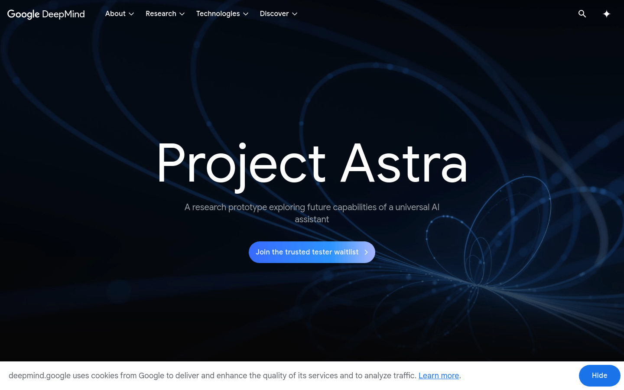
Task: Expand the Research chevron
Action: (x=182, y=14)
